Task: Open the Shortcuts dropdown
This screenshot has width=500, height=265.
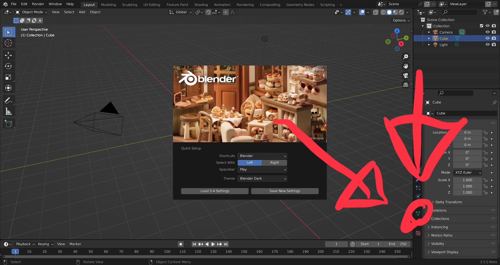Action: coord(262,156)
